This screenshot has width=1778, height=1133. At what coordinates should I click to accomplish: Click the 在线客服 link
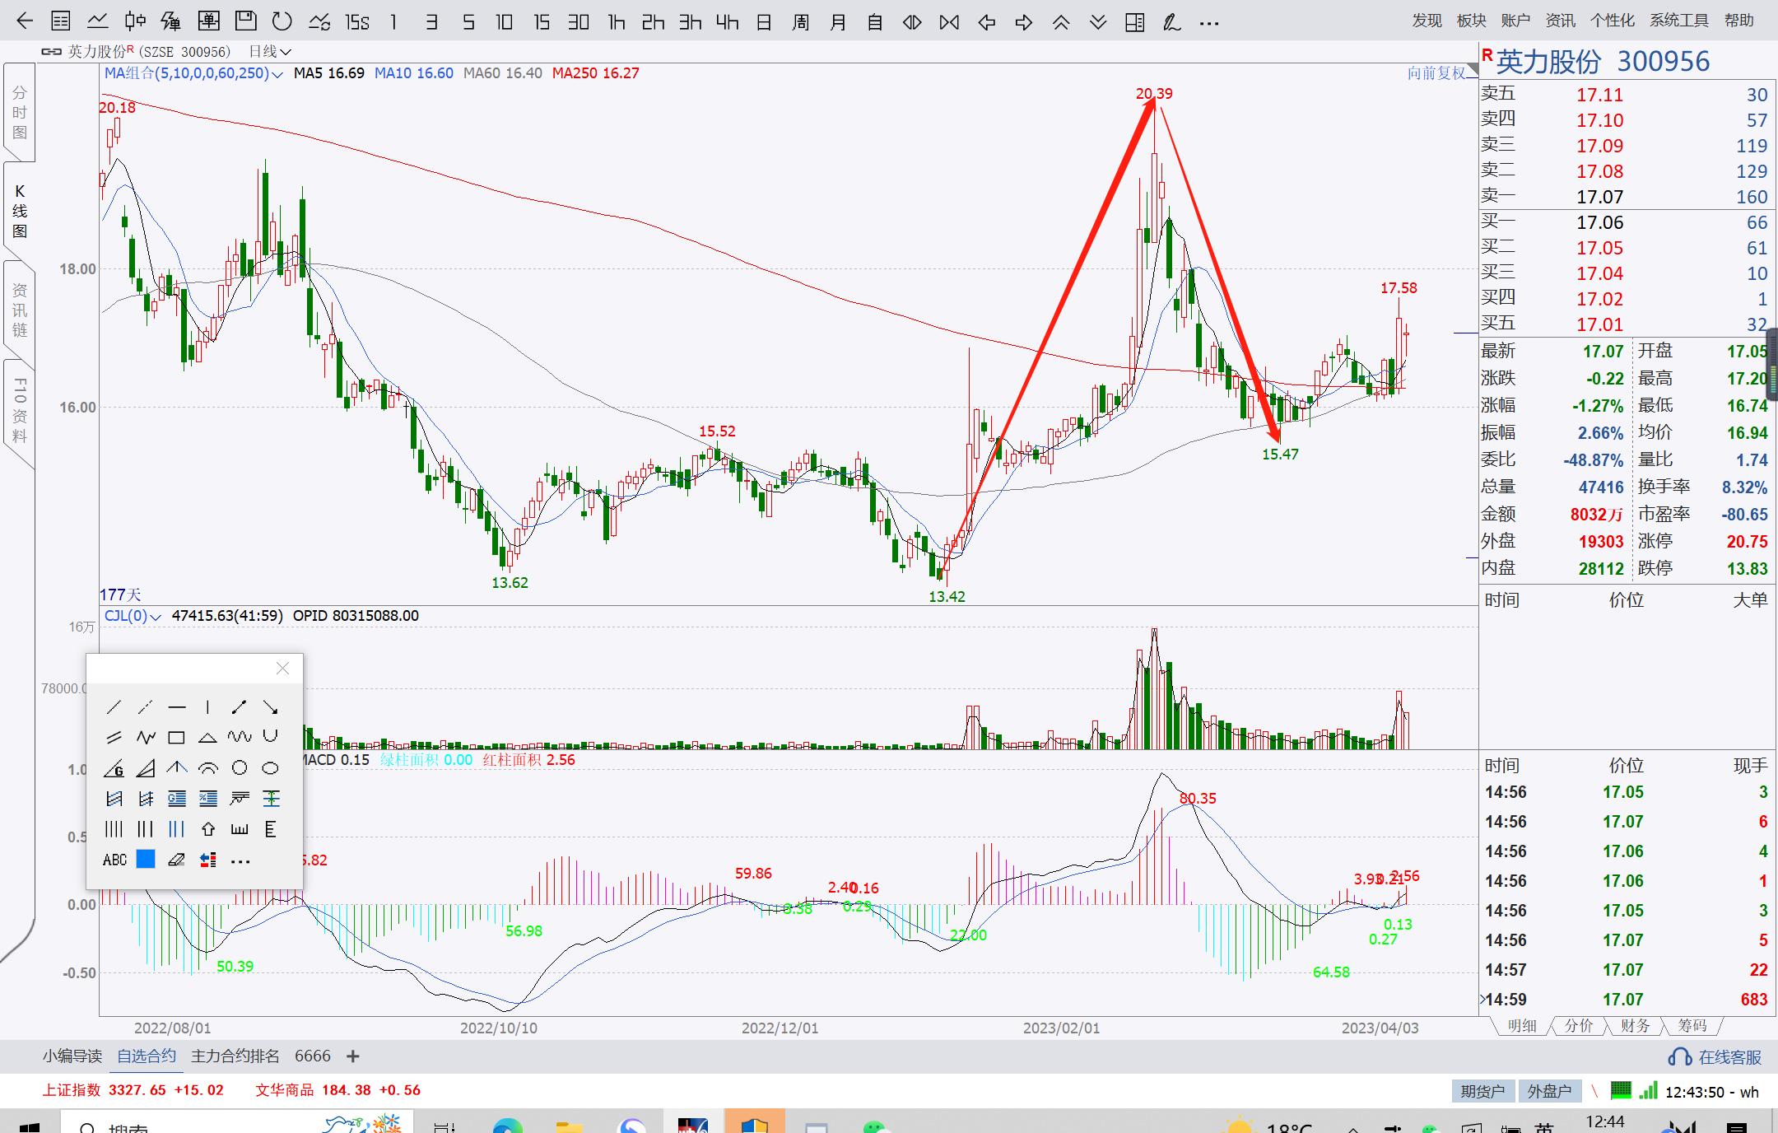pyautogui.click(x=1718, y=1057)
